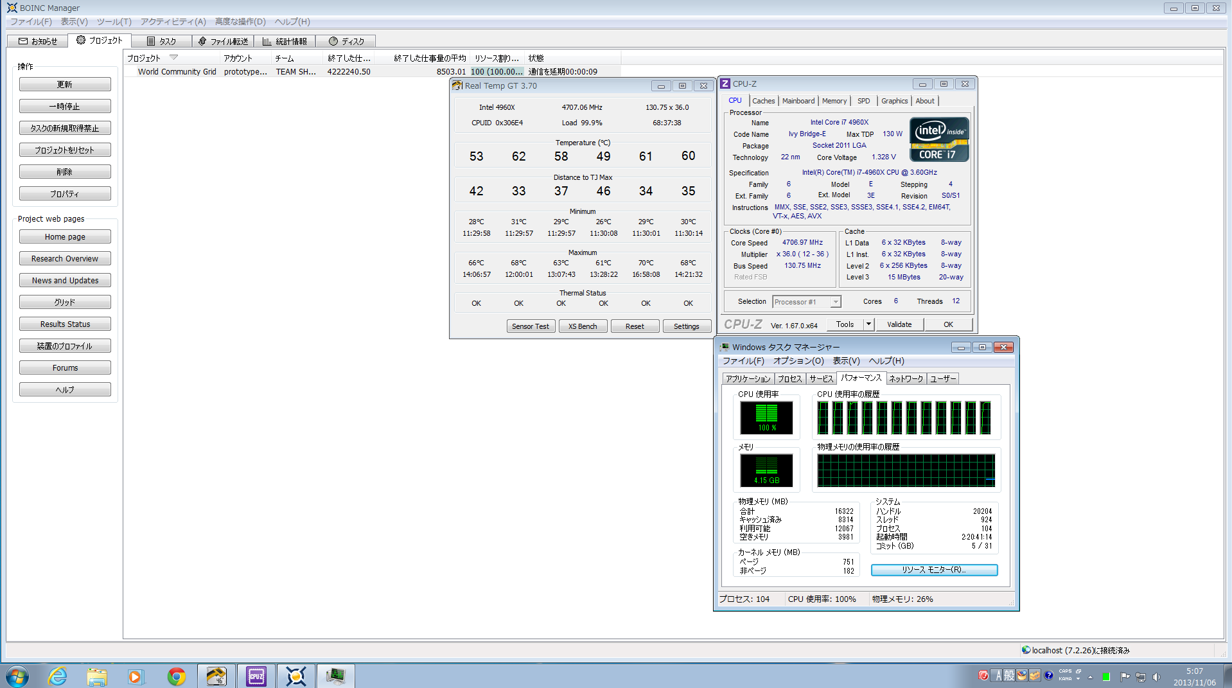Image resolution: width=1232 pixels, height=688 pixels.
Task: Show hidden system tray icons
Action: [x=1090, y=676]
